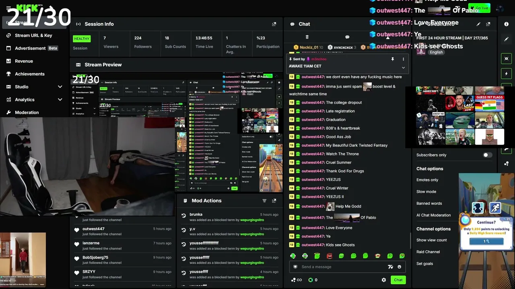The height and width of the screenshot is (289, 515).
Task: Click the Advertisement megaphone icon
Action: [x=8, y=48]
